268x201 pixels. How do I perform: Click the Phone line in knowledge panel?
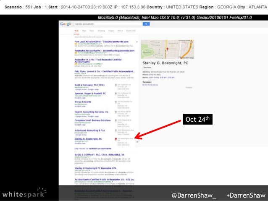pyautogui.click(x=152, y=75)
